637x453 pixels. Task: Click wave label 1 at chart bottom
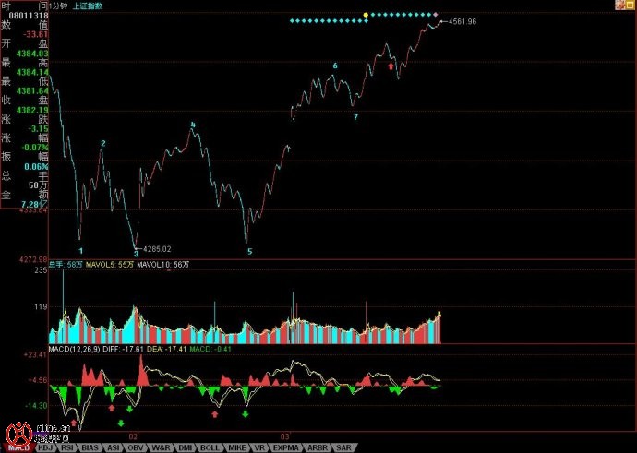pyautogui.click(x=81, y=250)
